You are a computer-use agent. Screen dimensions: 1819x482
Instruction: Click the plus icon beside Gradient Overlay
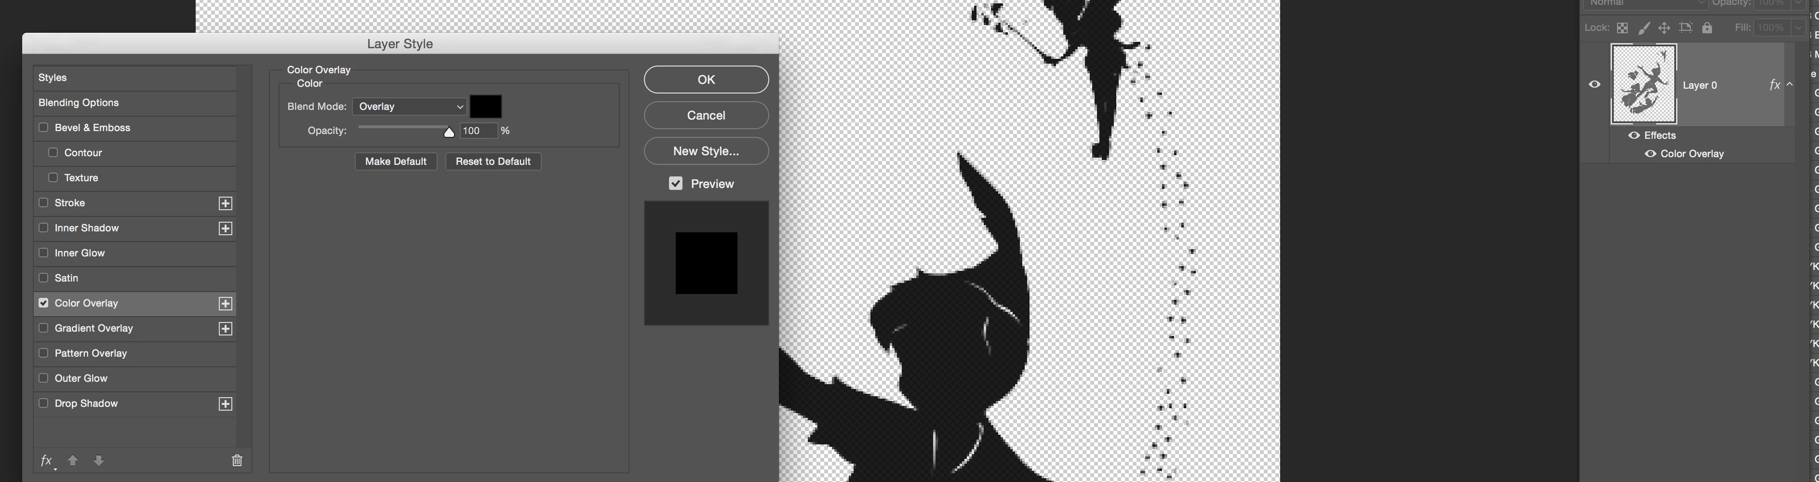tap(225, 329)
